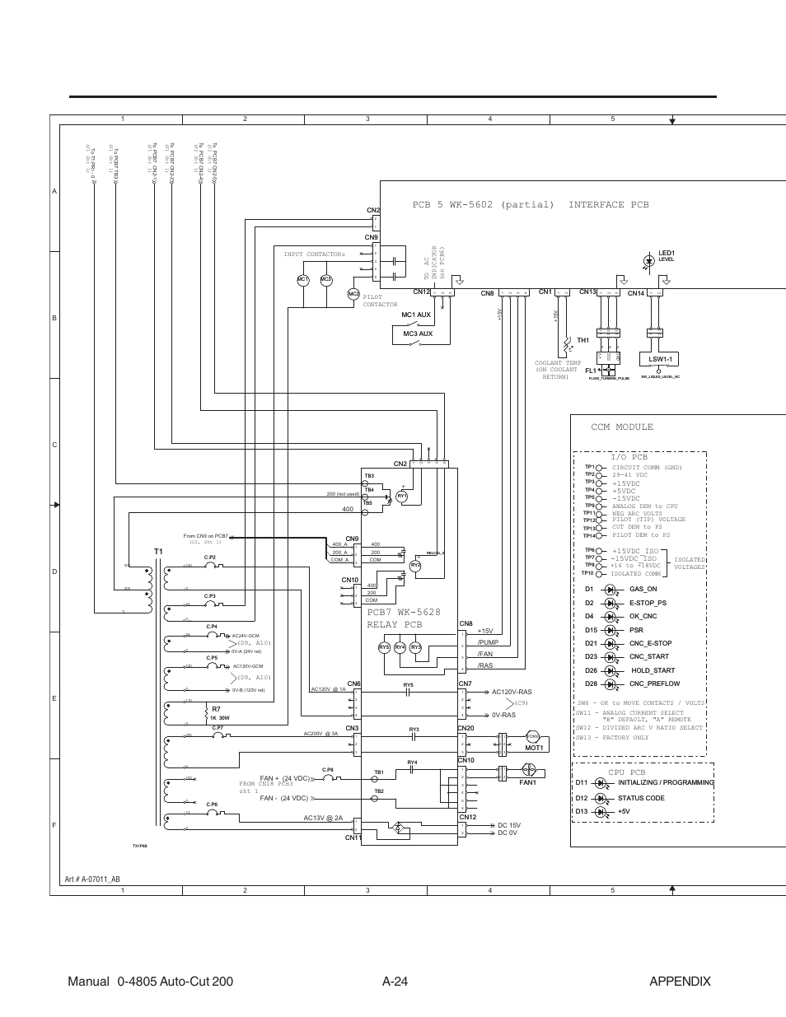Click the AC200V @ 3A label

[320, 734]
